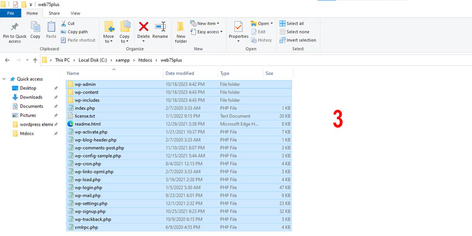Screen dimensions: 472x236
Task: Cut the selected files
Action: tap(68, 24)
